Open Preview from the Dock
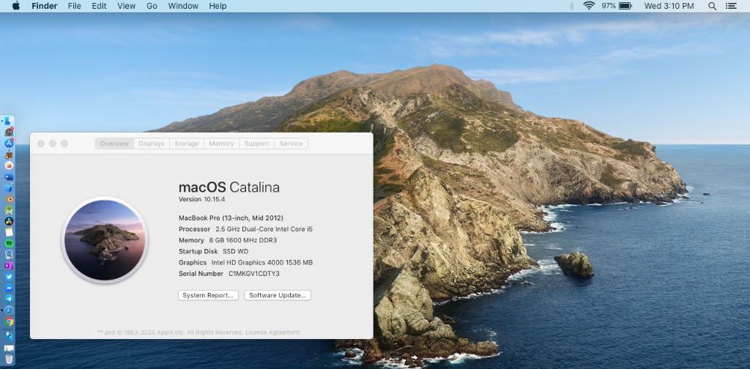The width and height of the screenshot is (750, 369). pyautogui.click(x=9, y=254)
